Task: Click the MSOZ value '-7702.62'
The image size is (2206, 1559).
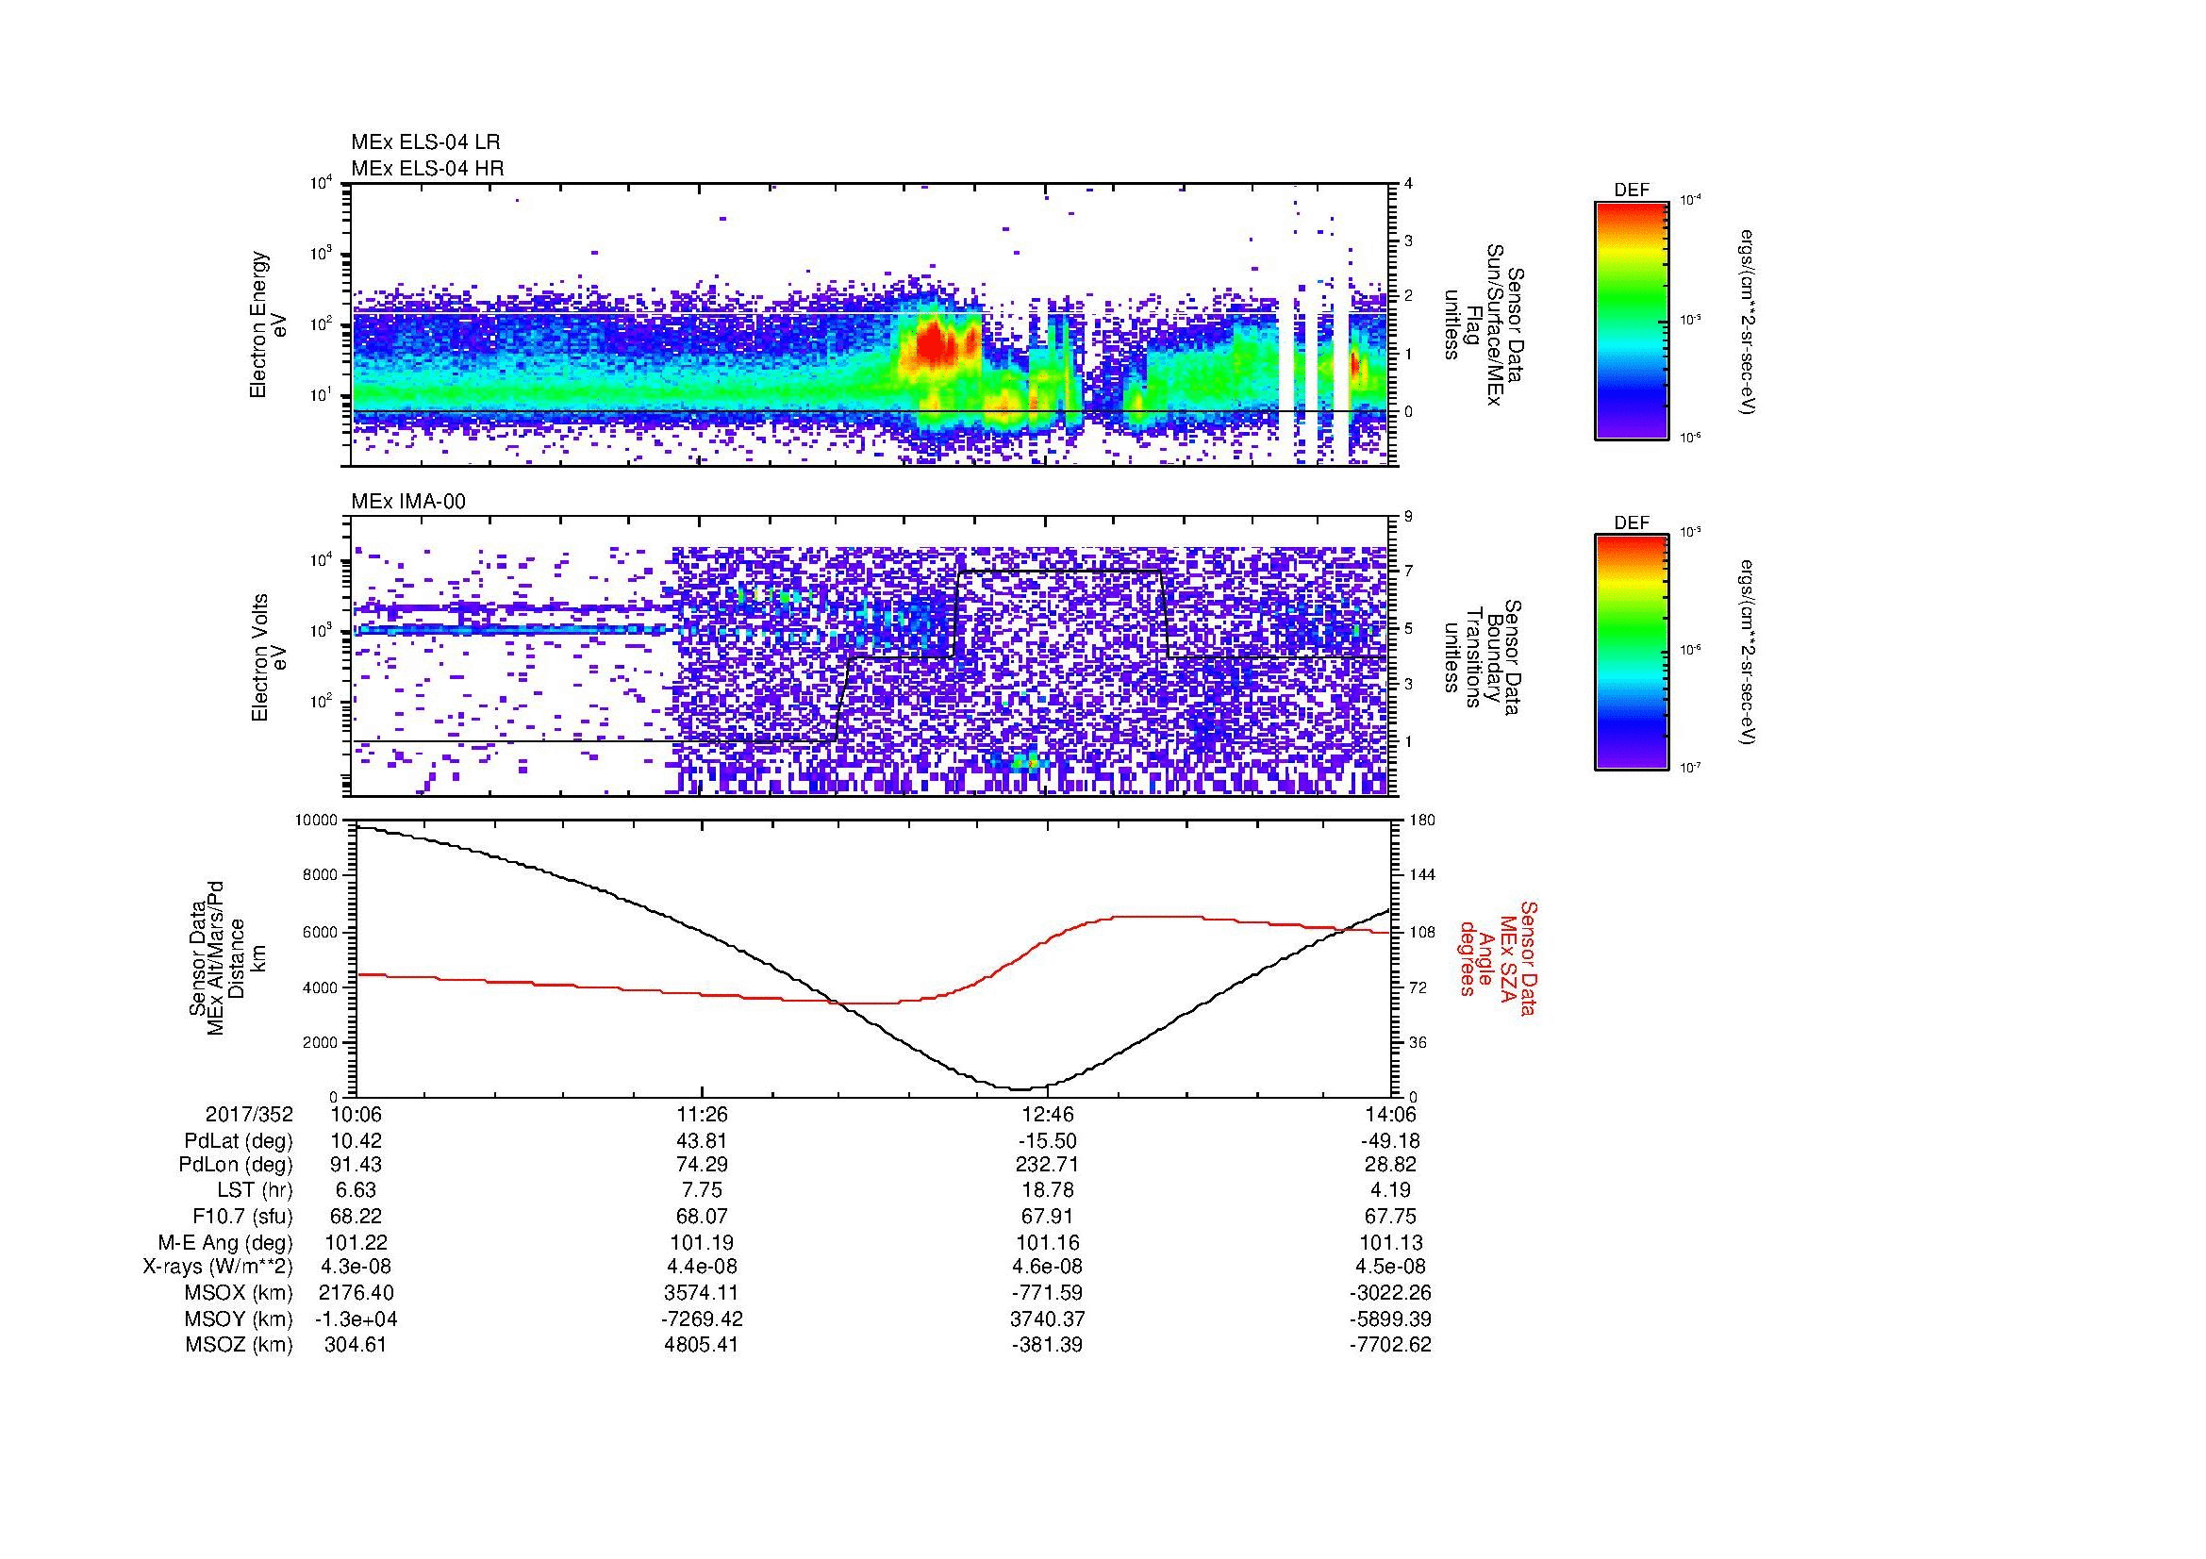Action: (x=1390, y=1345)
